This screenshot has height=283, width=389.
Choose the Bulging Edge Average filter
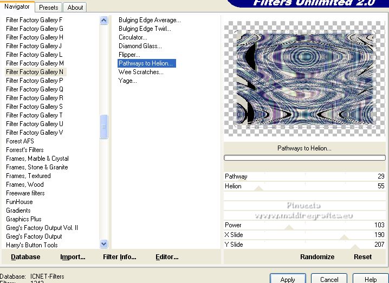150,20
